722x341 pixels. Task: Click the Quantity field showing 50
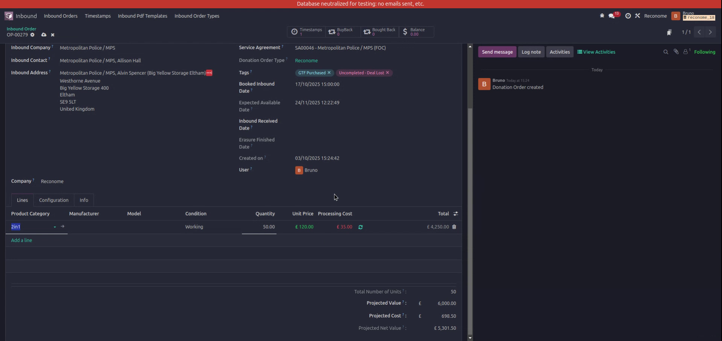(268, 227)
